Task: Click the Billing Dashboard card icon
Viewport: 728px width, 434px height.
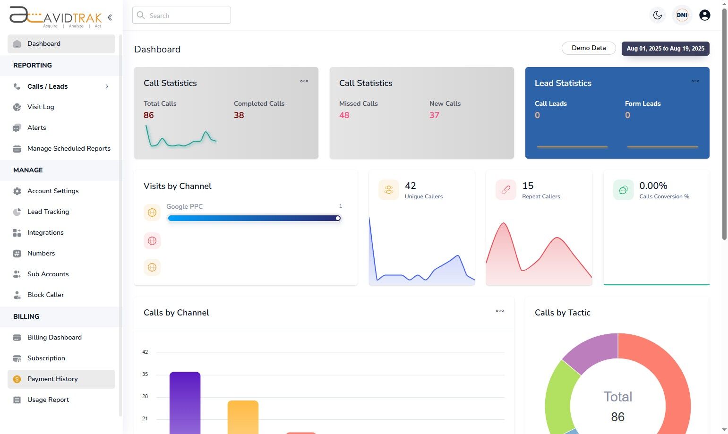Action: 17,338
